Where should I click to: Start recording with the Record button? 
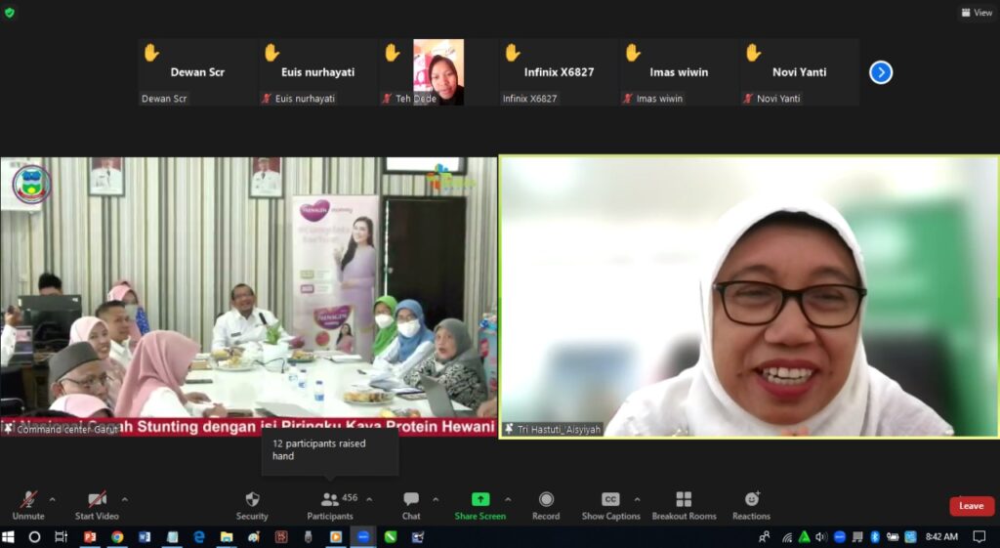pos(546,504)
